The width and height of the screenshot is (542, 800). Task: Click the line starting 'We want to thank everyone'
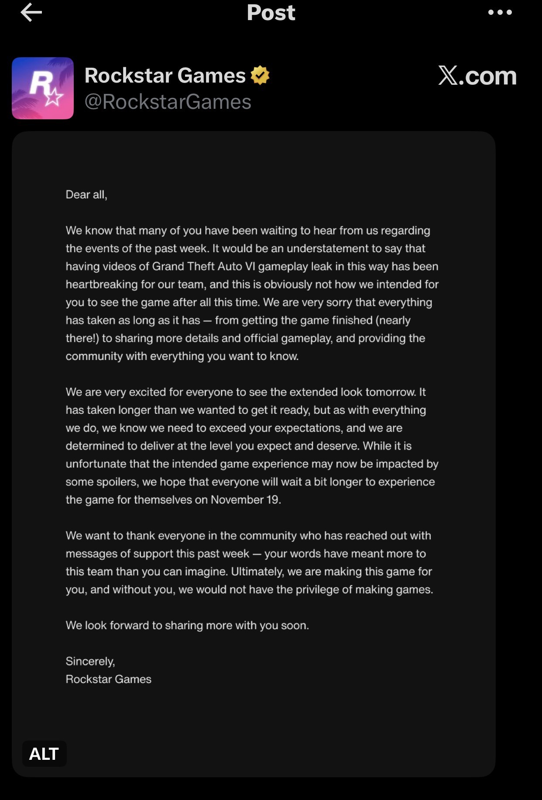(x=248, y=536)
